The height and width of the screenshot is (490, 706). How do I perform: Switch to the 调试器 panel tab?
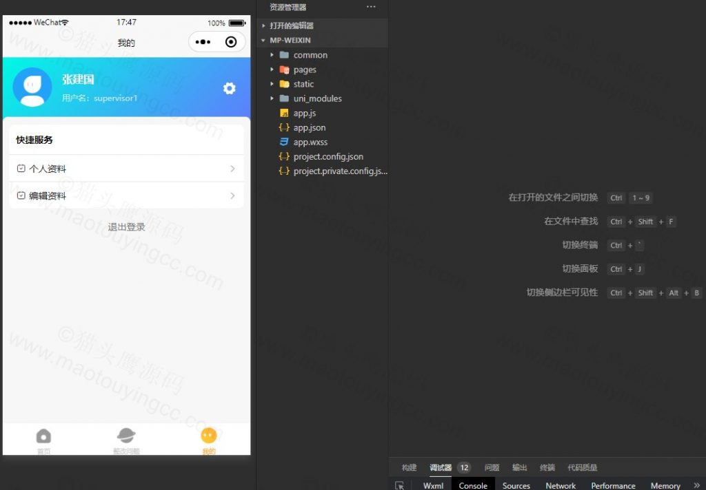coord(441,467)
